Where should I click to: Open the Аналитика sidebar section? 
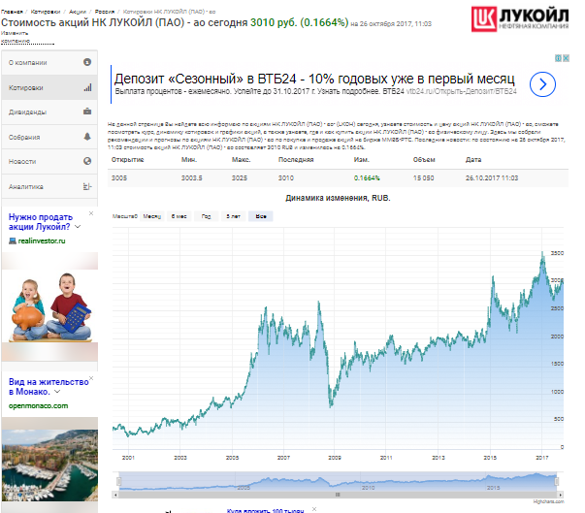point(49,186)
